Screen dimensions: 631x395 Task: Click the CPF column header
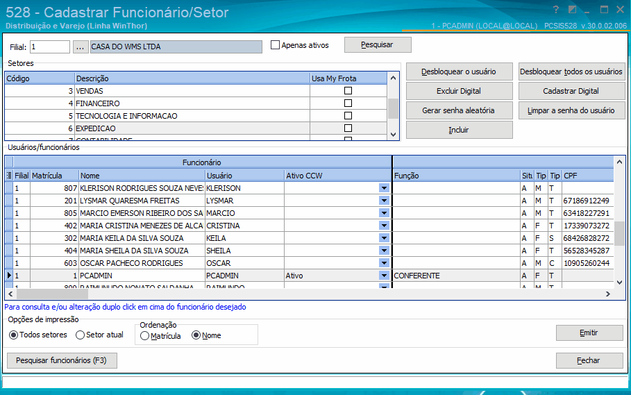pyautogui.click(x=588, y=176)
